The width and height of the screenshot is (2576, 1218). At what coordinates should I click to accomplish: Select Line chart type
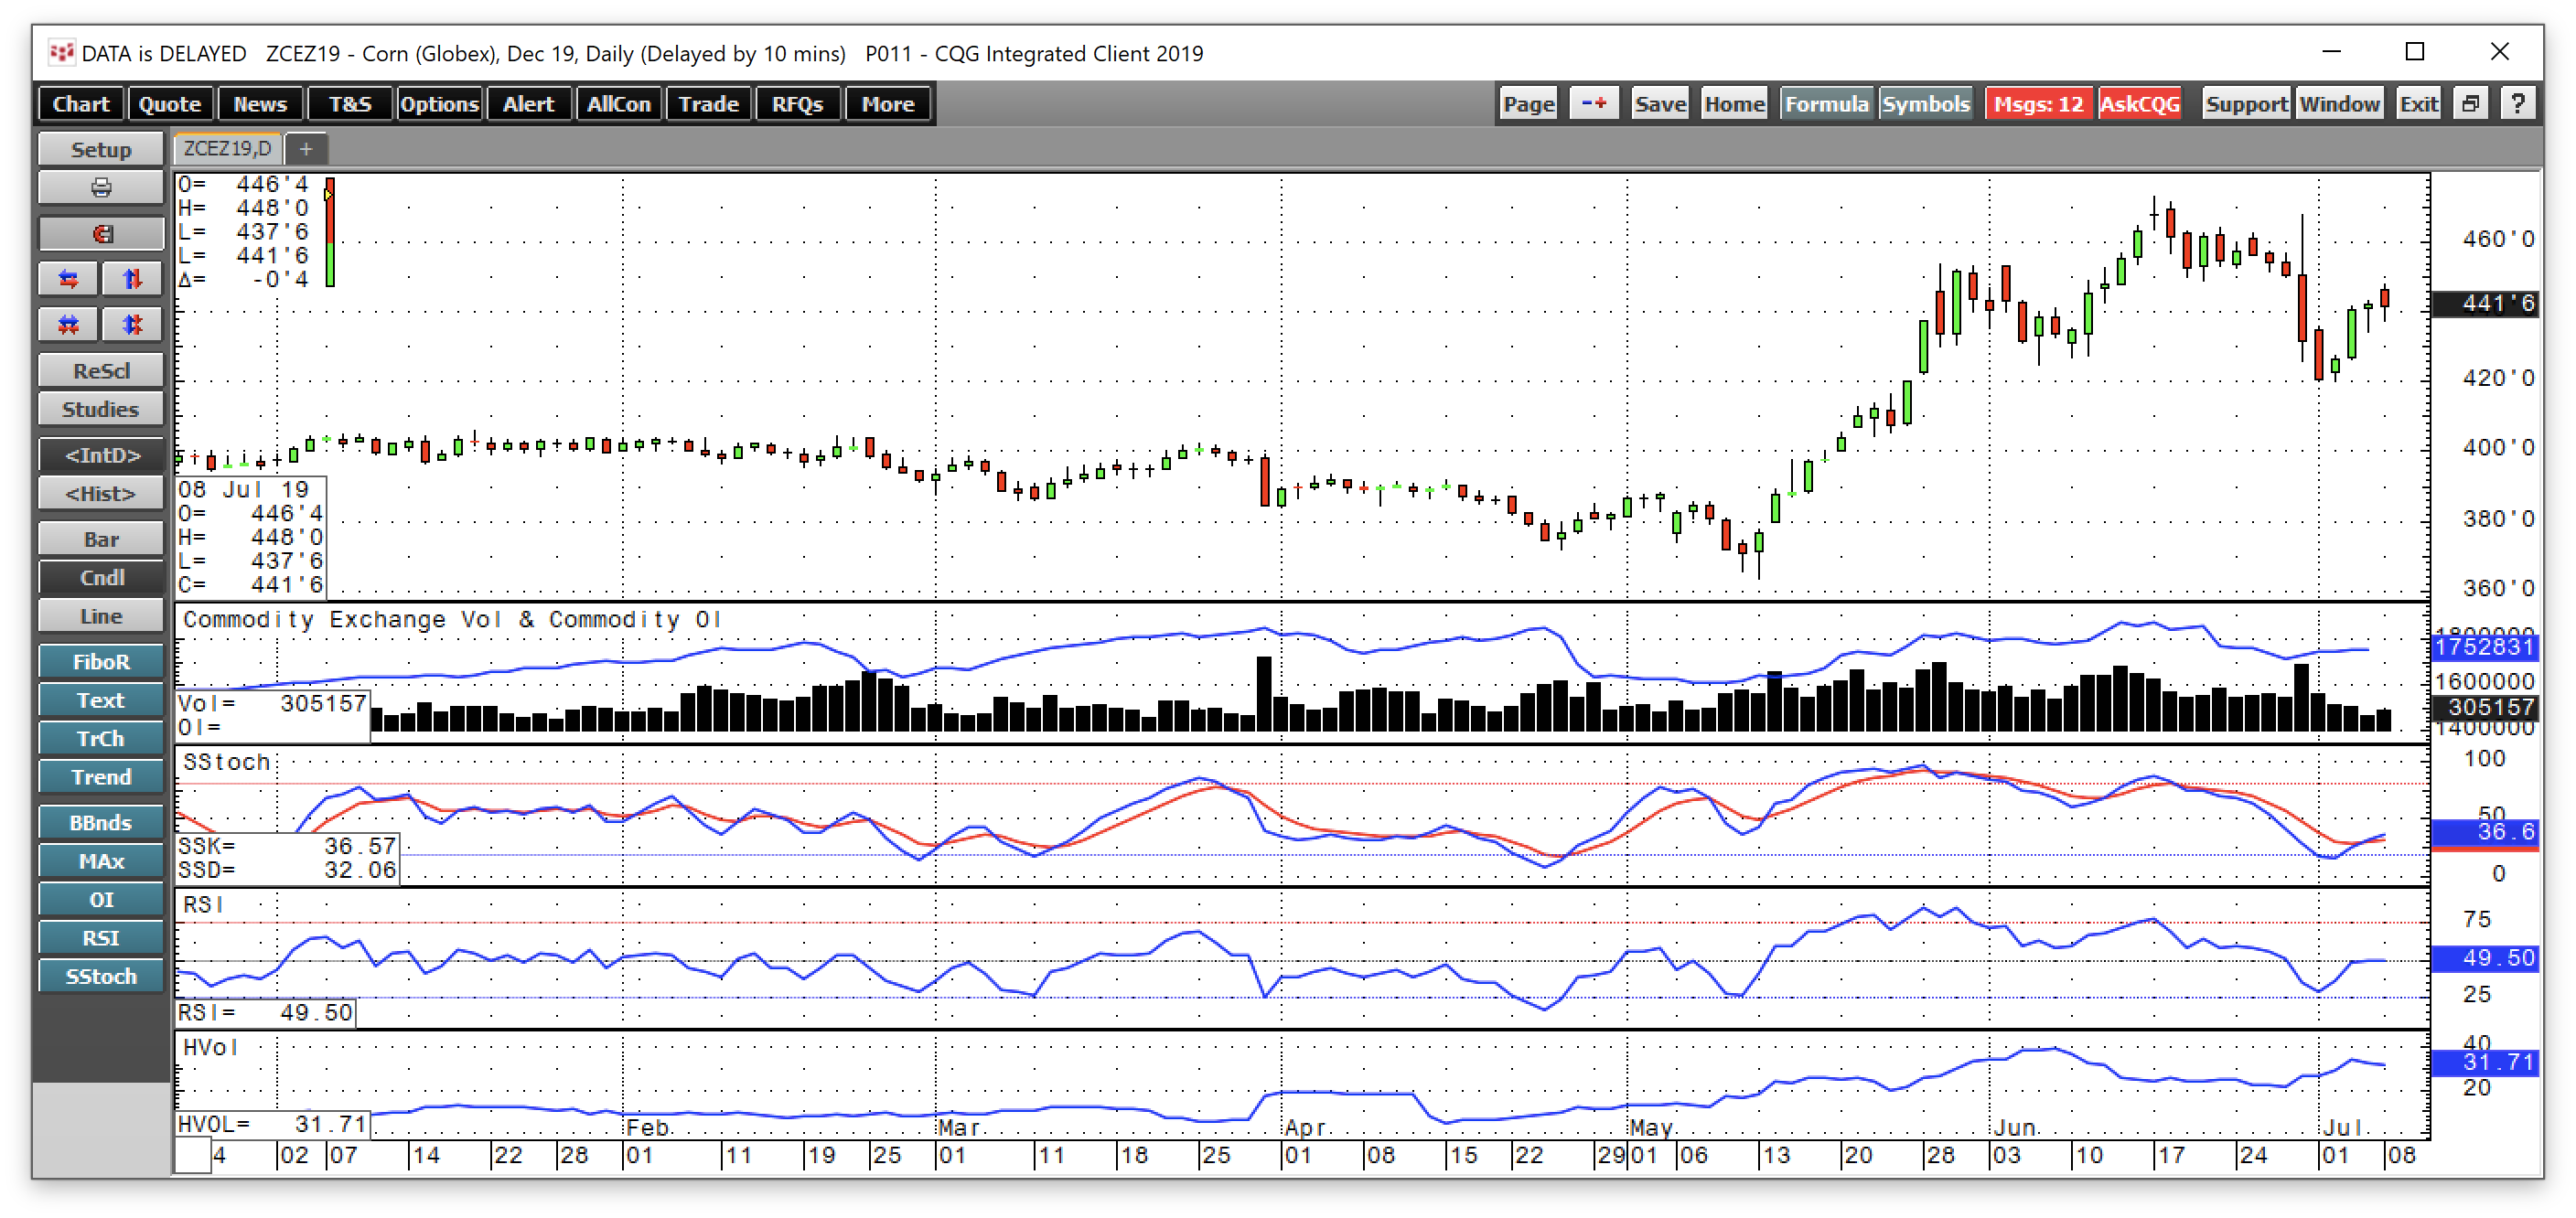coord(101,616)
